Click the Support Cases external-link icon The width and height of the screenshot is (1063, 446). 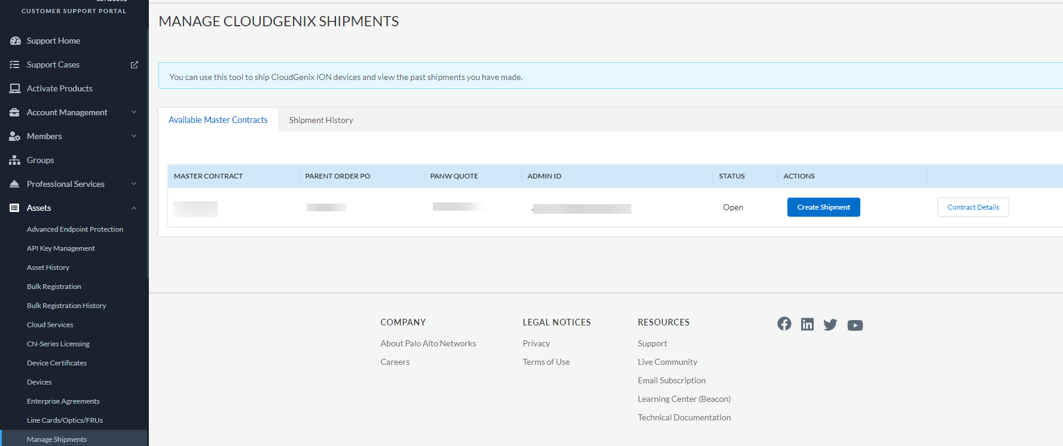pos(135,64)
